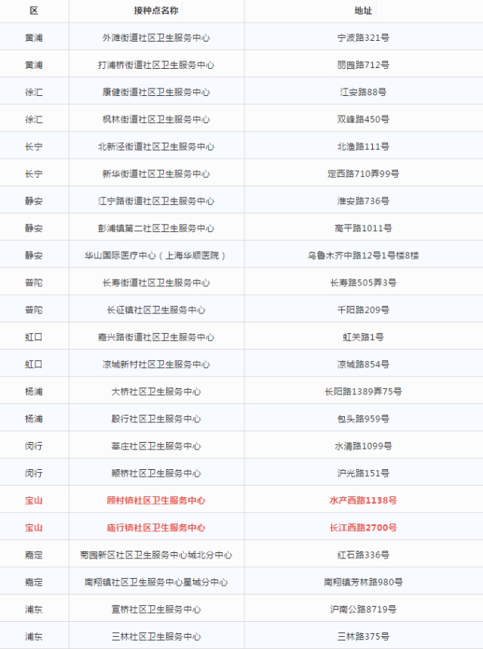The width and height of the screenshot is (483, 649).
Task: Click address '高平路1011号'
Action: coord(363,228)
